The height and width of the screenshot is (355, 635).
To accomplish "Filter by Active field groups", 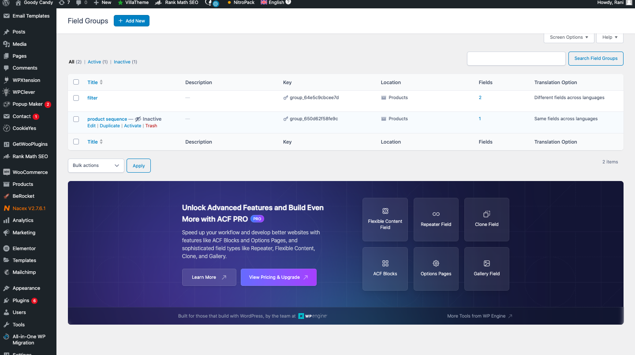I will click(x=97, y=62).
